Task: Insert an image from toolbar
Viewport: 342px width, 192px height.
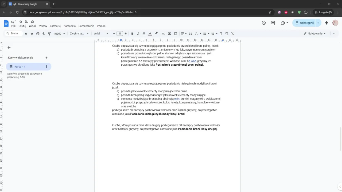Action: pyautogui.click(x=176, y=34)
